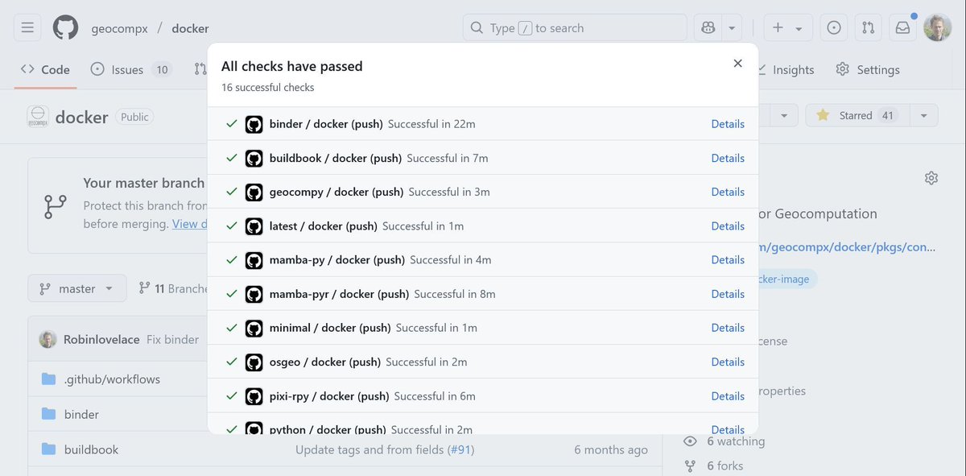This screenshot has width=966, height=476.
Task: Go to the GitHub homepage logo
Action: pos(66,27)
